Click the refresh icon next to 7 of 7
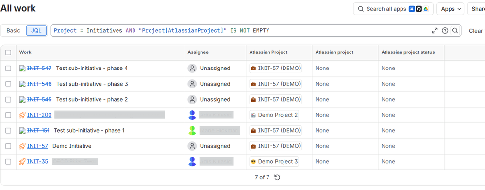The image size is (485, 190). tap(277, 178)
